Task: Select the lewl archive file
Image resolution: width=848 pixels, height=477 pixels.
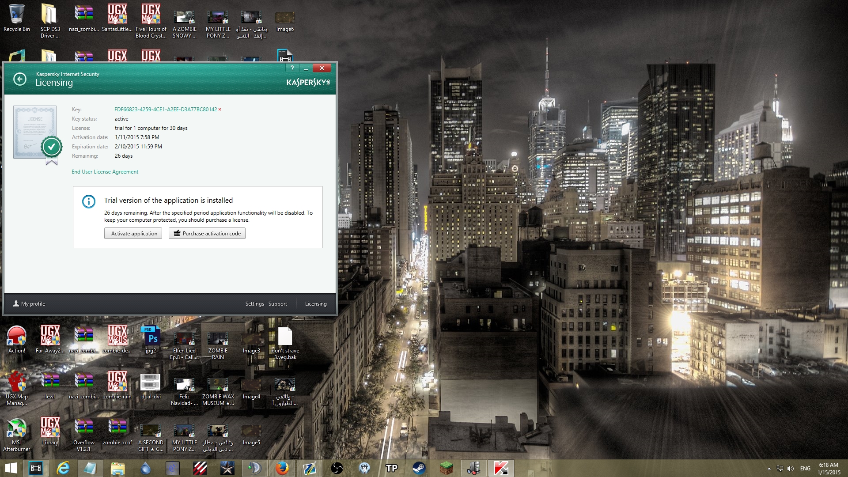Action: click(50, 385)
